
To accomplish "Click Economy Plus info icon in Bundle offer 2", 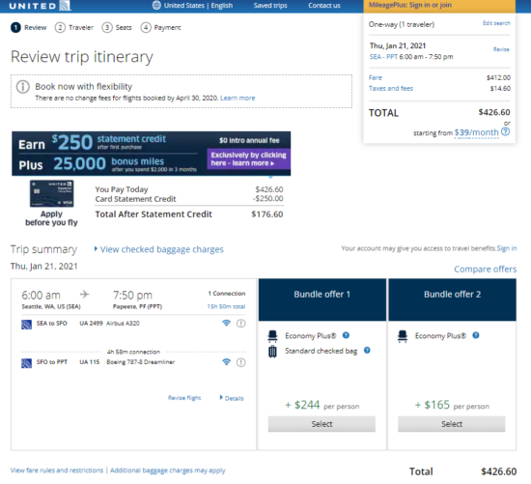I will tap(476, 335).
